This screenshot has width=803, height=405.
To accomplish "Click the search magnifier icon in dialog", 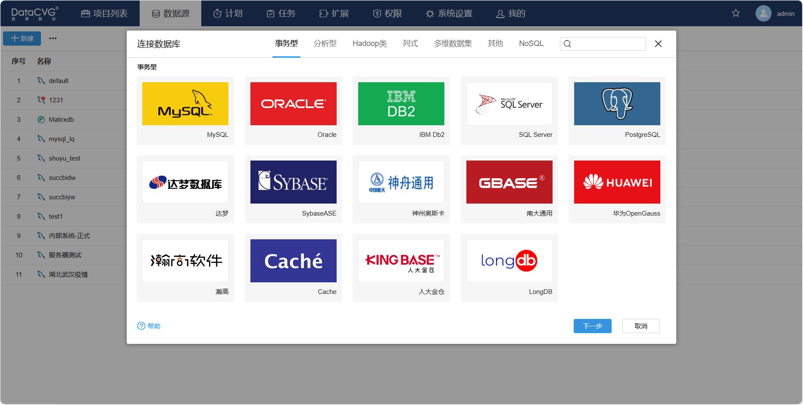I will click(x=567, y=44).
